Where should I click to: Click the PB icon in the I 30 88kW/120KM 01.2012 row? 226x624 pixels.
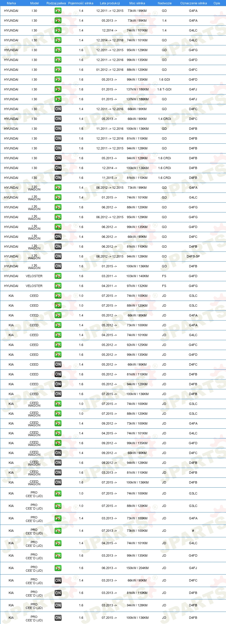pos(58,70)
